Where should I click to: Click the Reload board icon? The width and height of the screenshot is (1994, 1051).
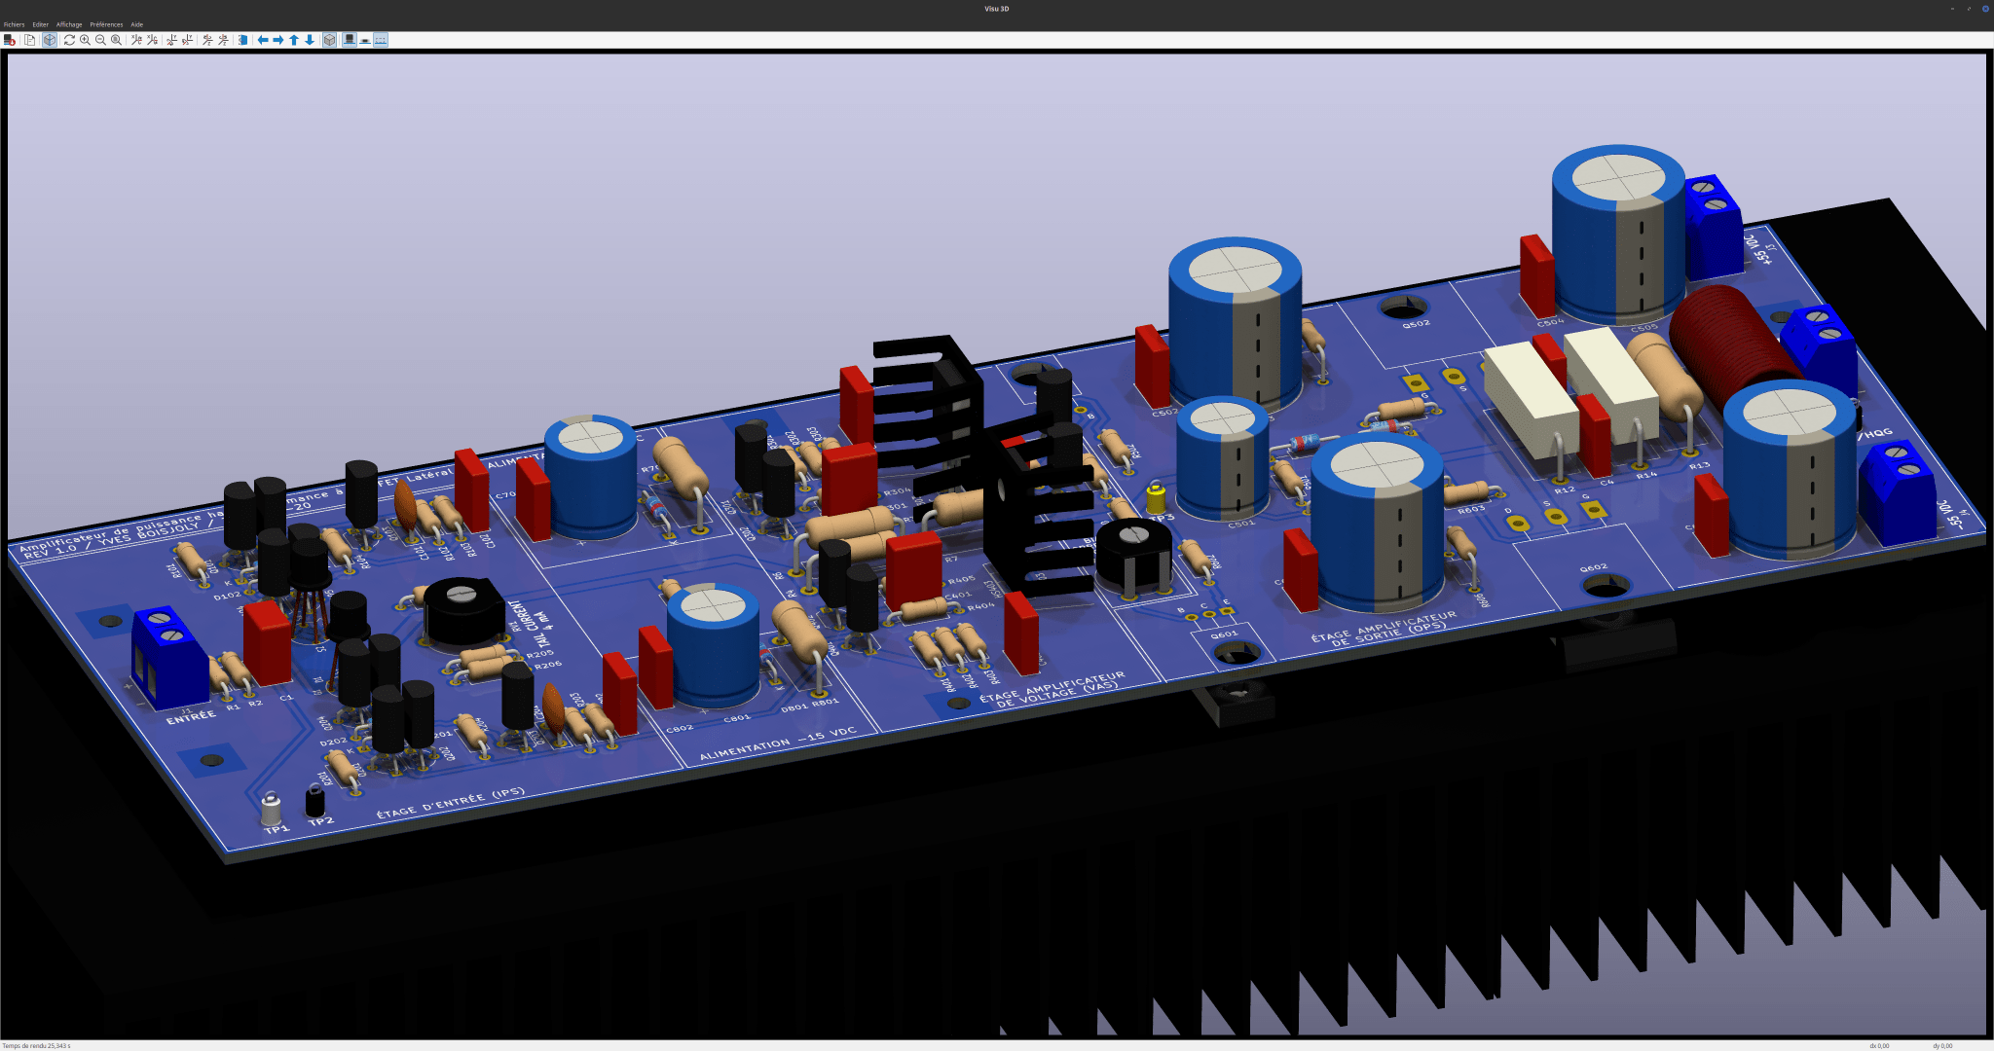tap(10, 40)
